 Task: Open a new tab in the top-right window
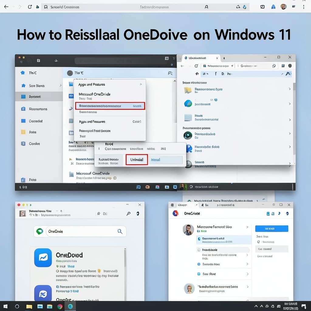pos(224,58)
